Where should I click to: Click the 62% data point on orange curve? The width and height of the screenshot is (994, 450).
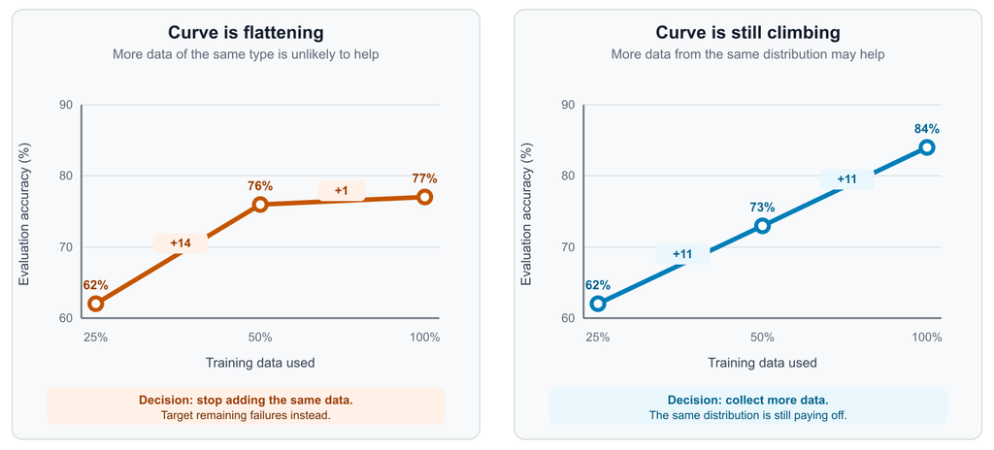tap(95, 304)
